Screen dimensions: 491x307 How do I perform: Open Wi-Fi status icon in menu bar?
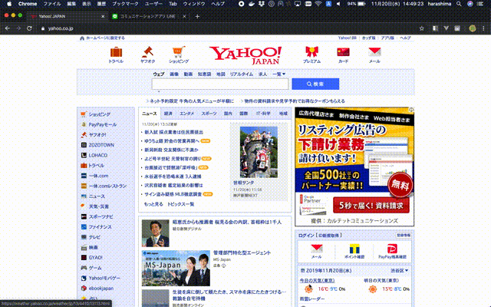point(318,4)
